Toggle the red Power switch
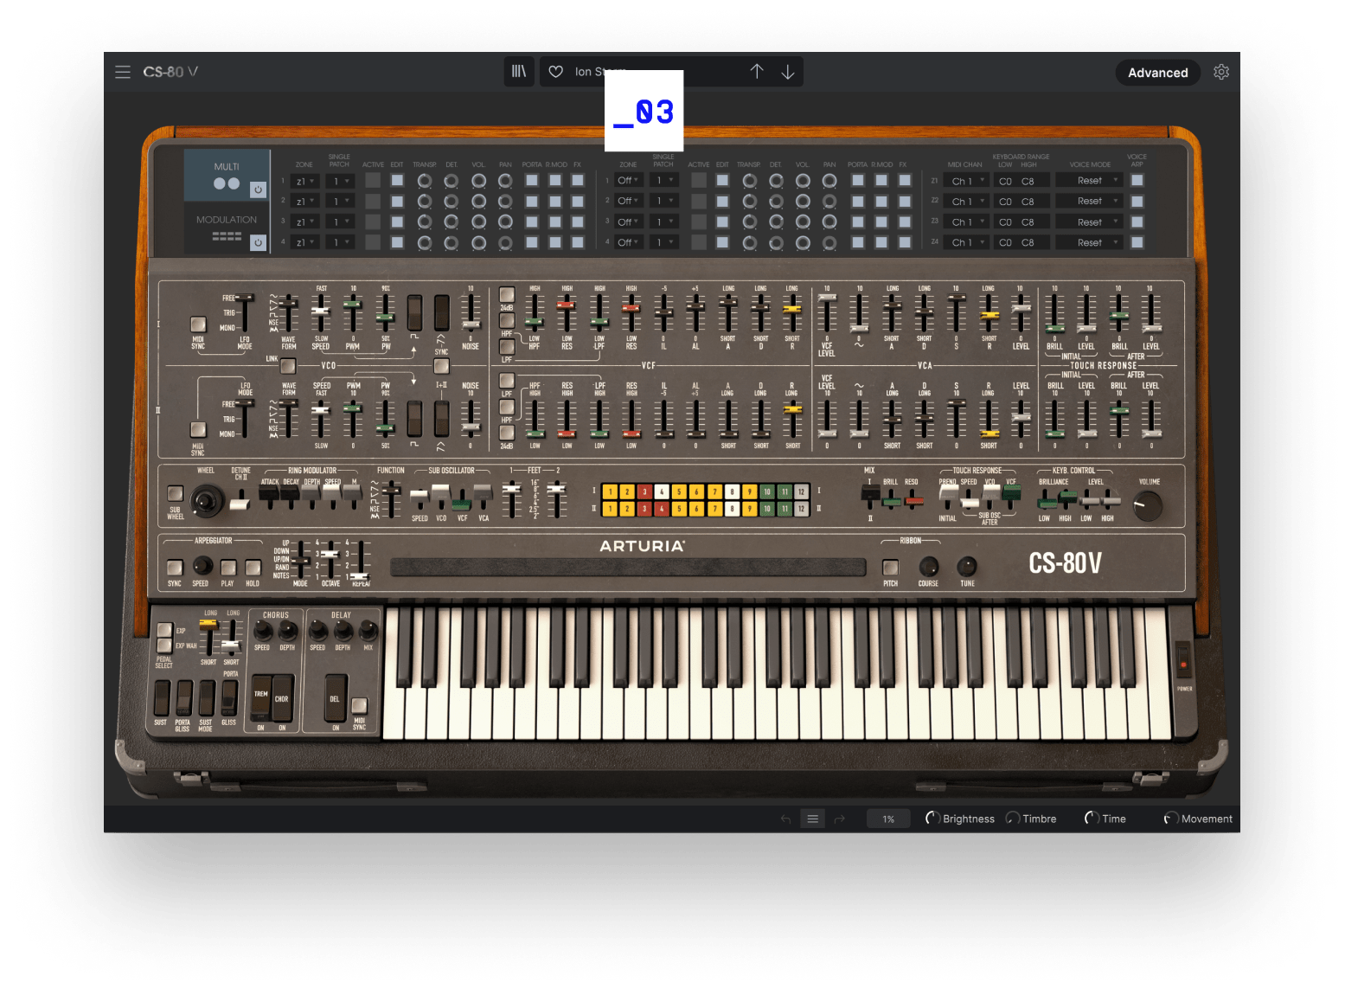The width and height of the screenshot is (1345, 989). click(1183, 660)
